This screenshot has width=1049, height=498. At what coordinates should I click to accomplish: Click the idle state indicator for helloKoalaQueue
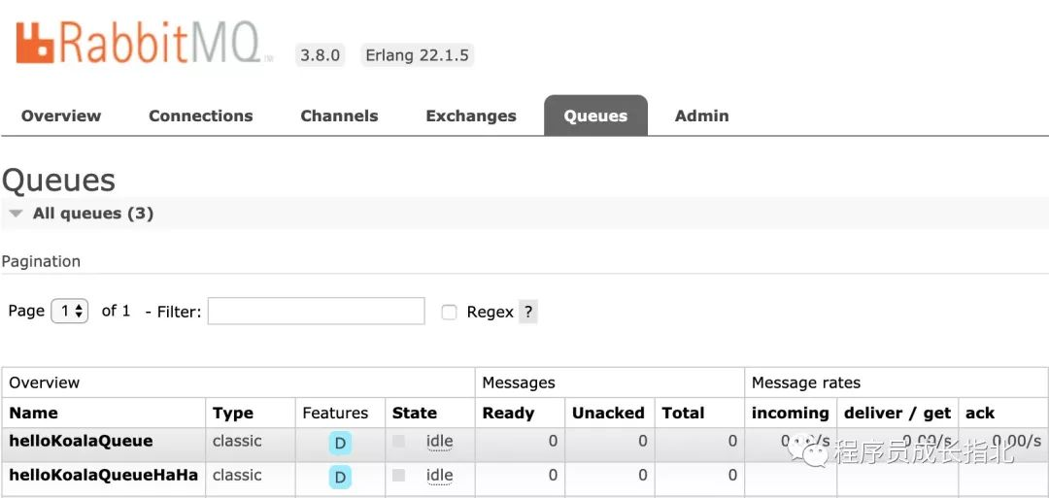click(439, 442)
